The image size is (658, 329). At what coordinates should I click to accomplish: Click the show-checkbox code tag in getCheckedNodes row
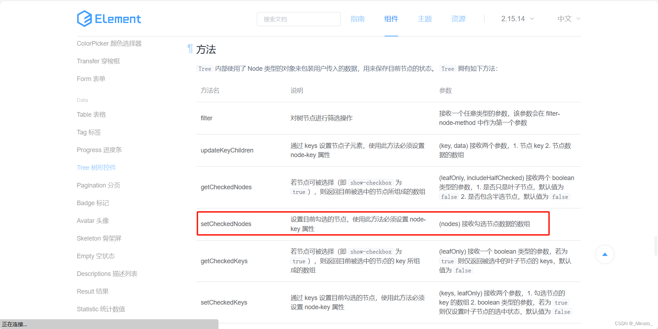point(370,182)
